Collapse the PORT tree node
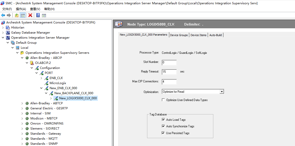This screenshot has width=295, height=146. click(37, 73)
